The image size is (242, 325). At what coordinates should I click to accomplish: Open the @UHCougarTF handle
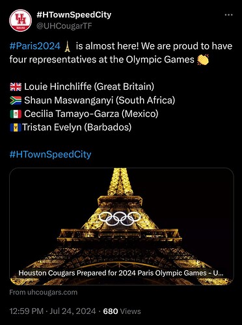pos(64,26)
